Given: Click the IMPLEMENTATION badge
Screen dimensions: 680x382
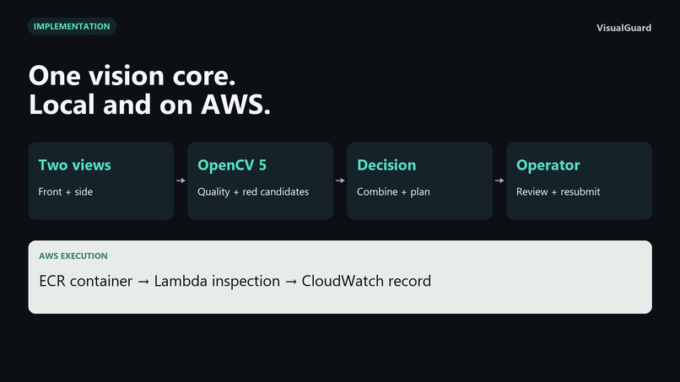Looking at the screenshot, I should pos(72,26).
